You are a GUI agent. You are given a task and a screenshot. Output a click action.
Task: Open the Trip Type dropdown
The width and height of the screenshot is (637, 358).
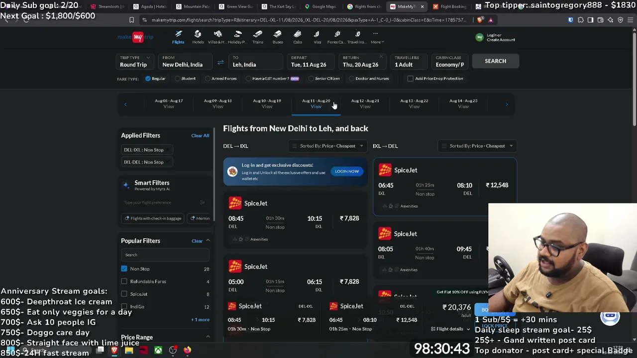[x=136, y=61]
